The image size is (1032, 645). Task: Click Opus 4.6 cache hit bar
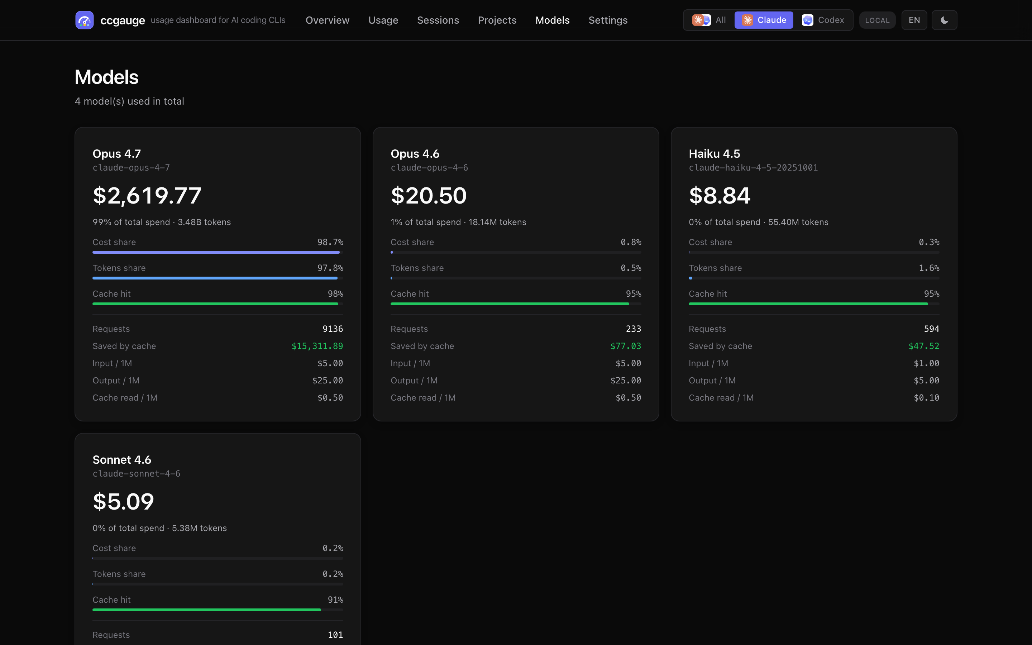click(x=516, y=304)
